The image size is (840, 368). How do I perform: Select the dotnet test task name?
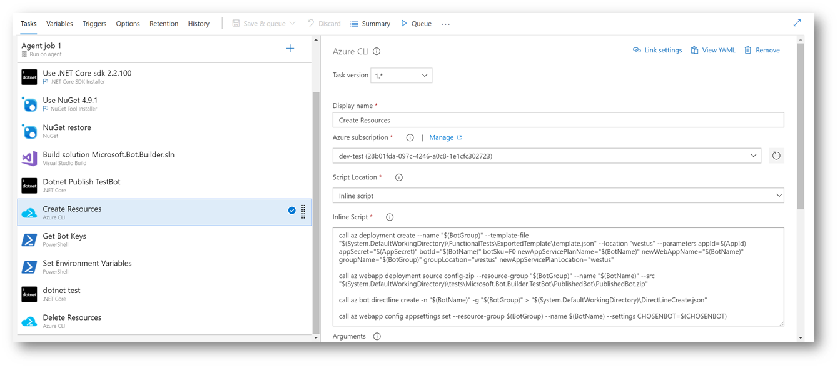[61, 290]
